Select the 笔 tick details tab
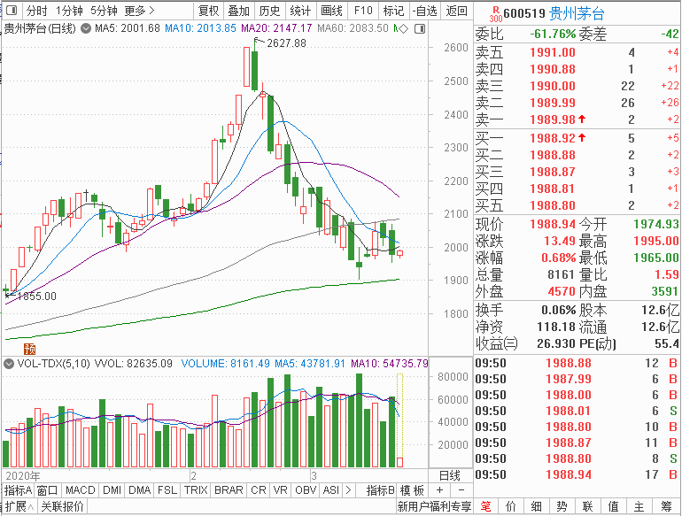 (486, 506)
